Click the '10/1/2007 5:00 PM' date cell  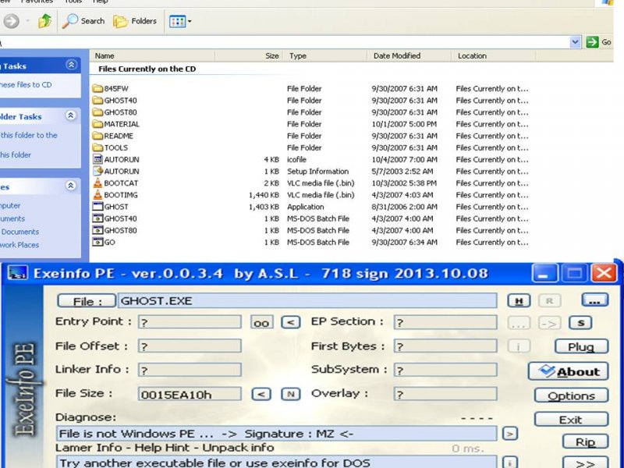tap(404, 124)
